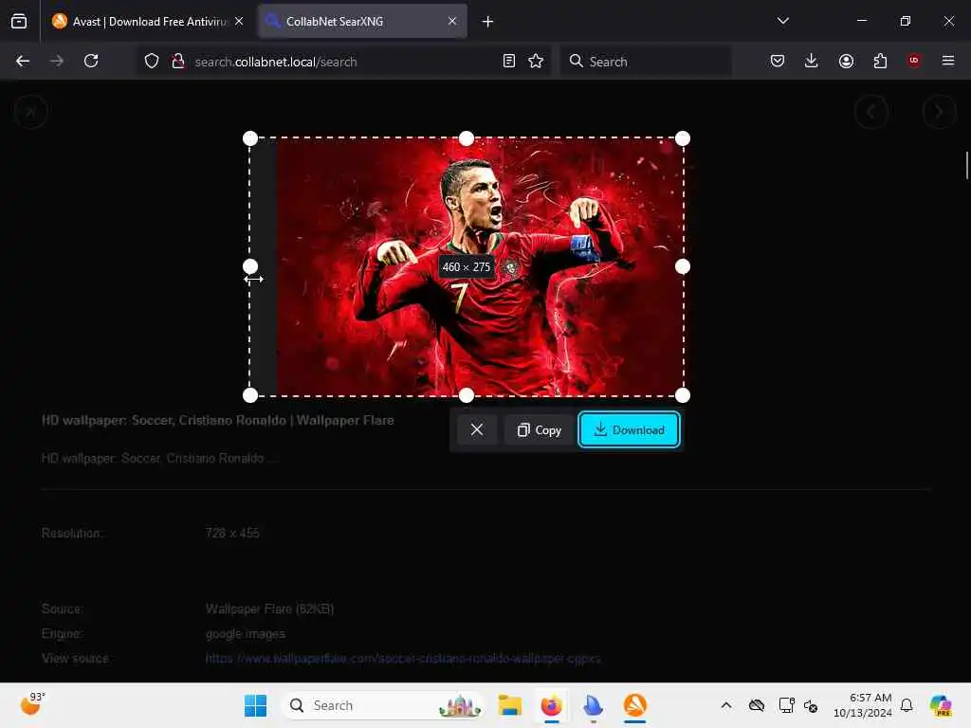Open Save to Pocket
The width and height of the screenshot is (971, 728).
pos(778,62)
